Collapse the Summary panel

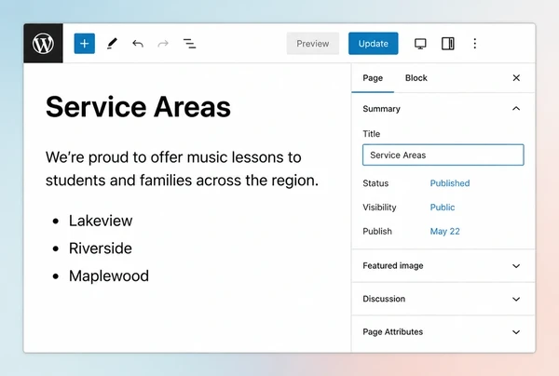443,109
